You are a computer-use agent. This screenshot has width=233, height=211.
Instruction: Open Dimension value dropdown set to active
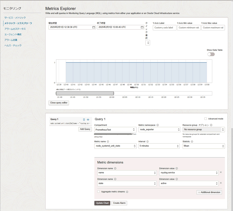pos(189,183)
